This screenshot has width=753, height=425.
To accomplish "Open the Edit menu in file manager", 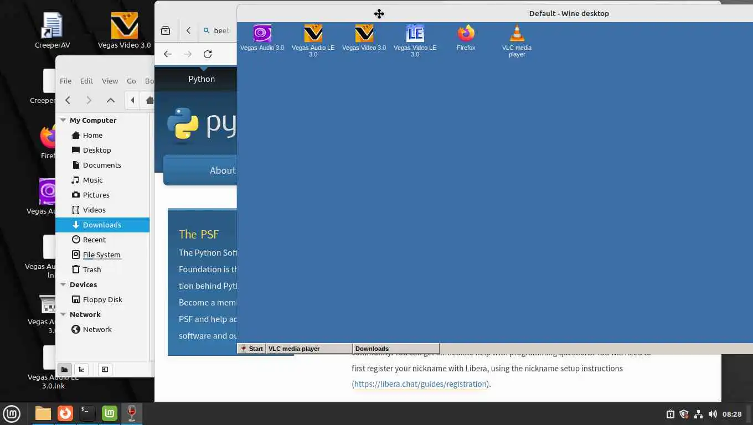I will point(86,81).
